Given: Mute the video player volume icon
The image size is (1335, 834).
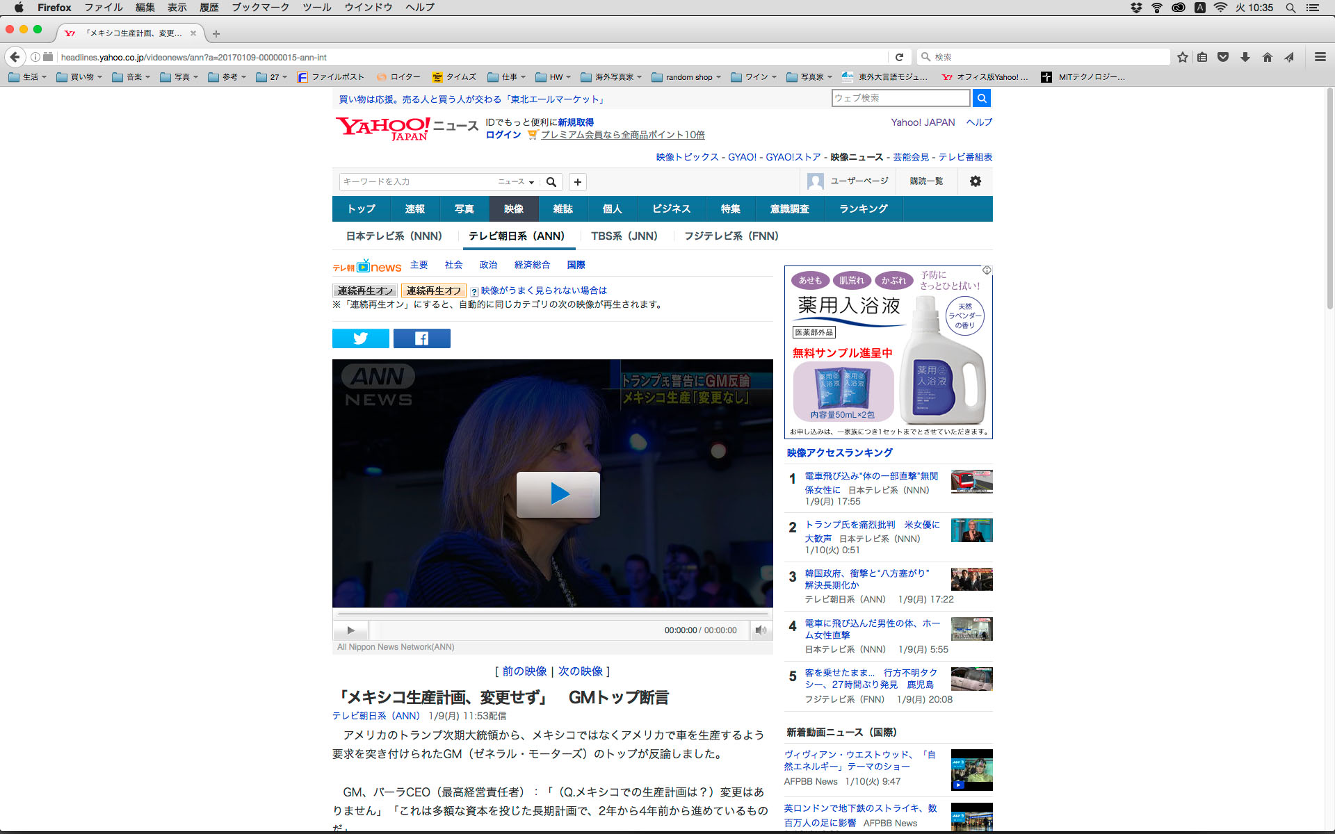Looking at the screenshot, I should (761, 630).
